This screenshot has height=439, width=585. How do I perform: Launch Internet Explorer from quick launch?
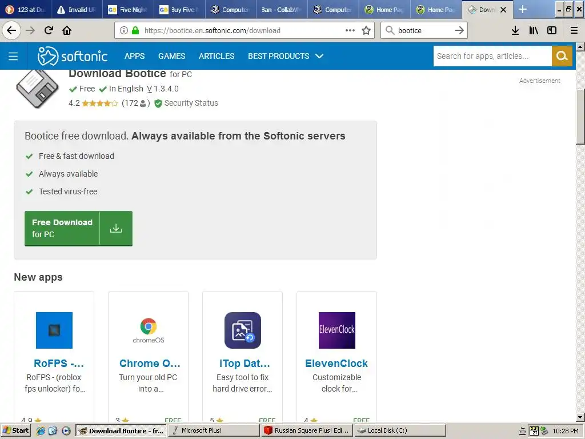tap(41, 430)
